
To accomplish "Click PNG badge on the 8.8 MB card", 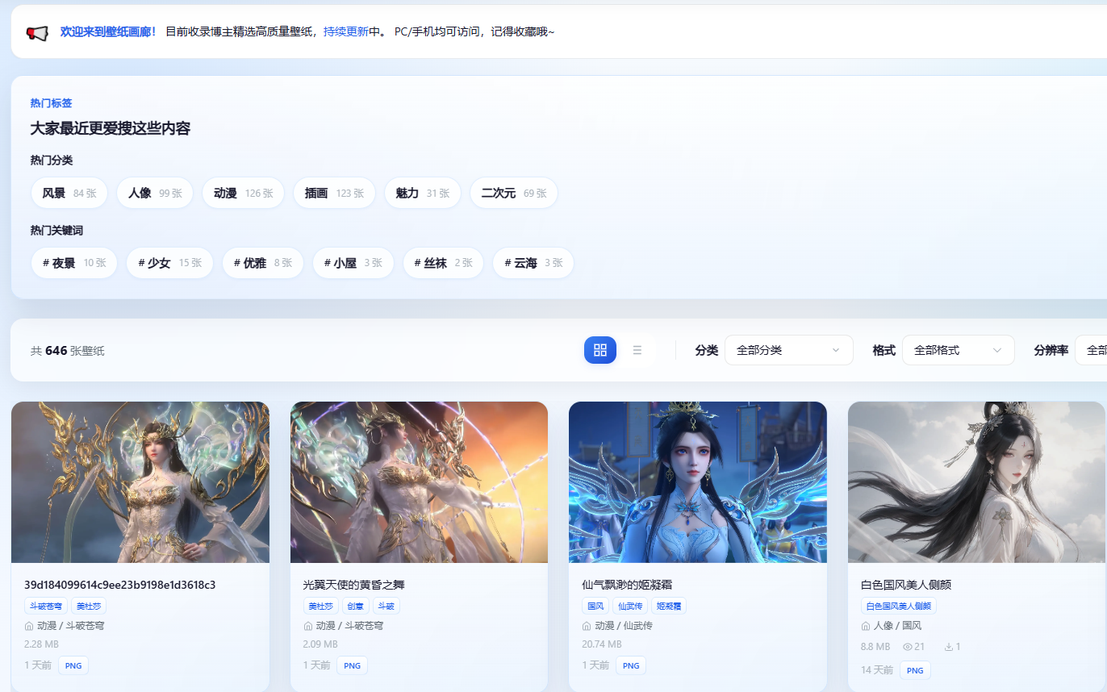I will (915, 670).
